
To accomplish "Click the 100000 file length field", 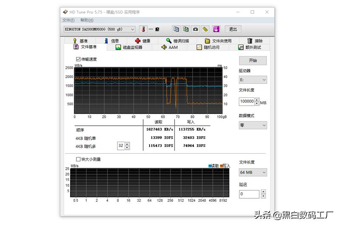I will pos(247,101).
